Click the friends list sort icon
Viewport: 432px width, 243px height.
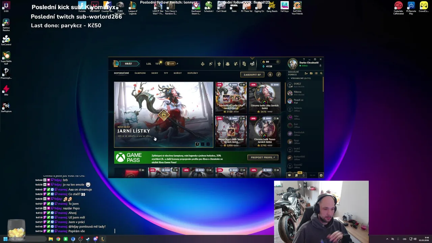click(x=316, y=73)
